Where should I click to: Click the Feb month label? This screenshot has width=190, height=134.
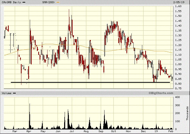[171, 131]
